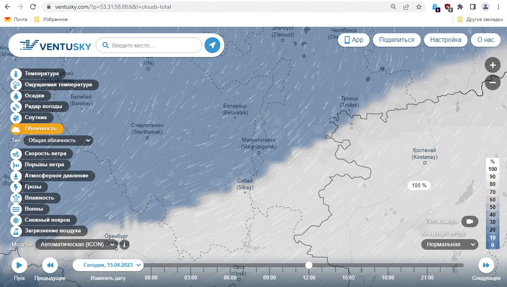Open the Настройка menu

tap(446, 40)
